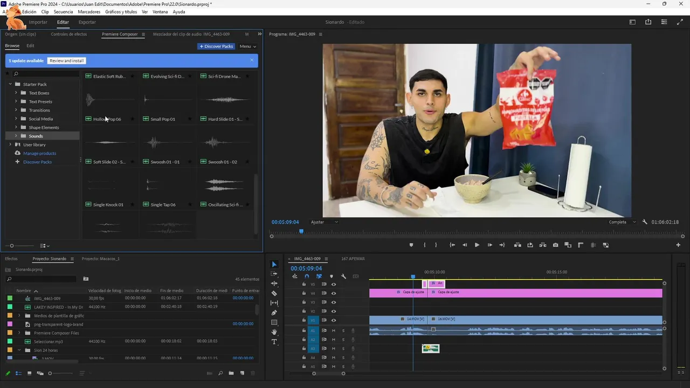The height and width of the screenshot is (388, 690).
Task: Click Export Frame camera icon
Action: click(x=555, y=245)
